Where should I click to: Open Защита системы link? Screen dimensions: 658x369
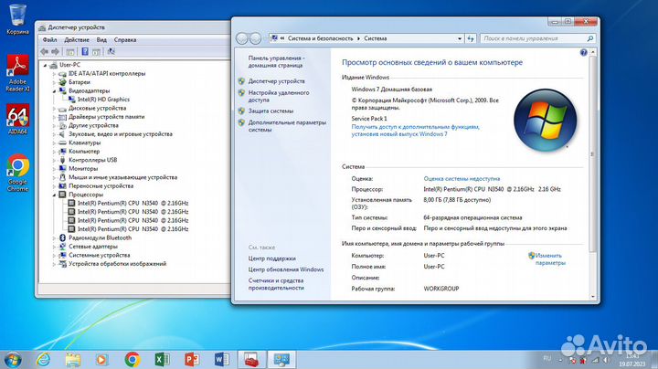tap(271, 111)
